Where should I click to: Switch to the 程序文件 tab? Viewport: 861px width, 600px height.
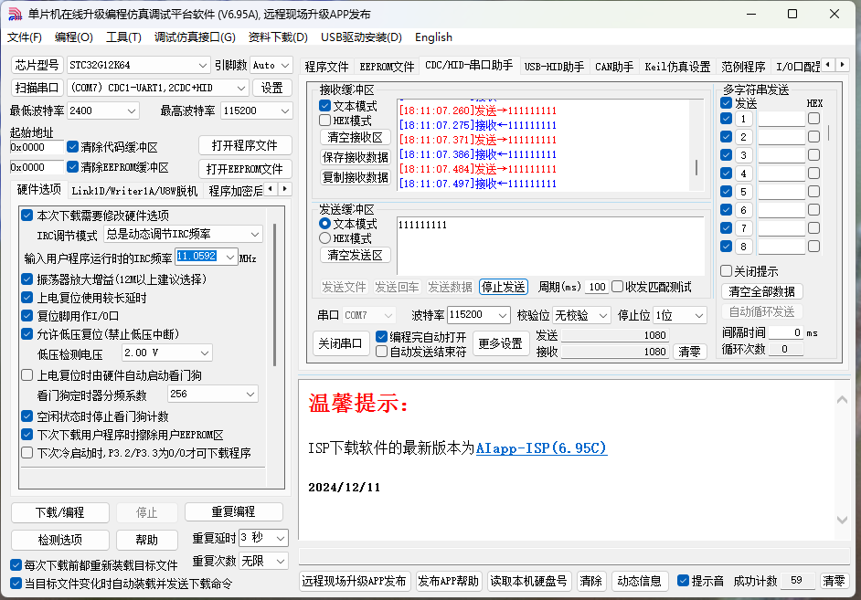click(326, 67)
